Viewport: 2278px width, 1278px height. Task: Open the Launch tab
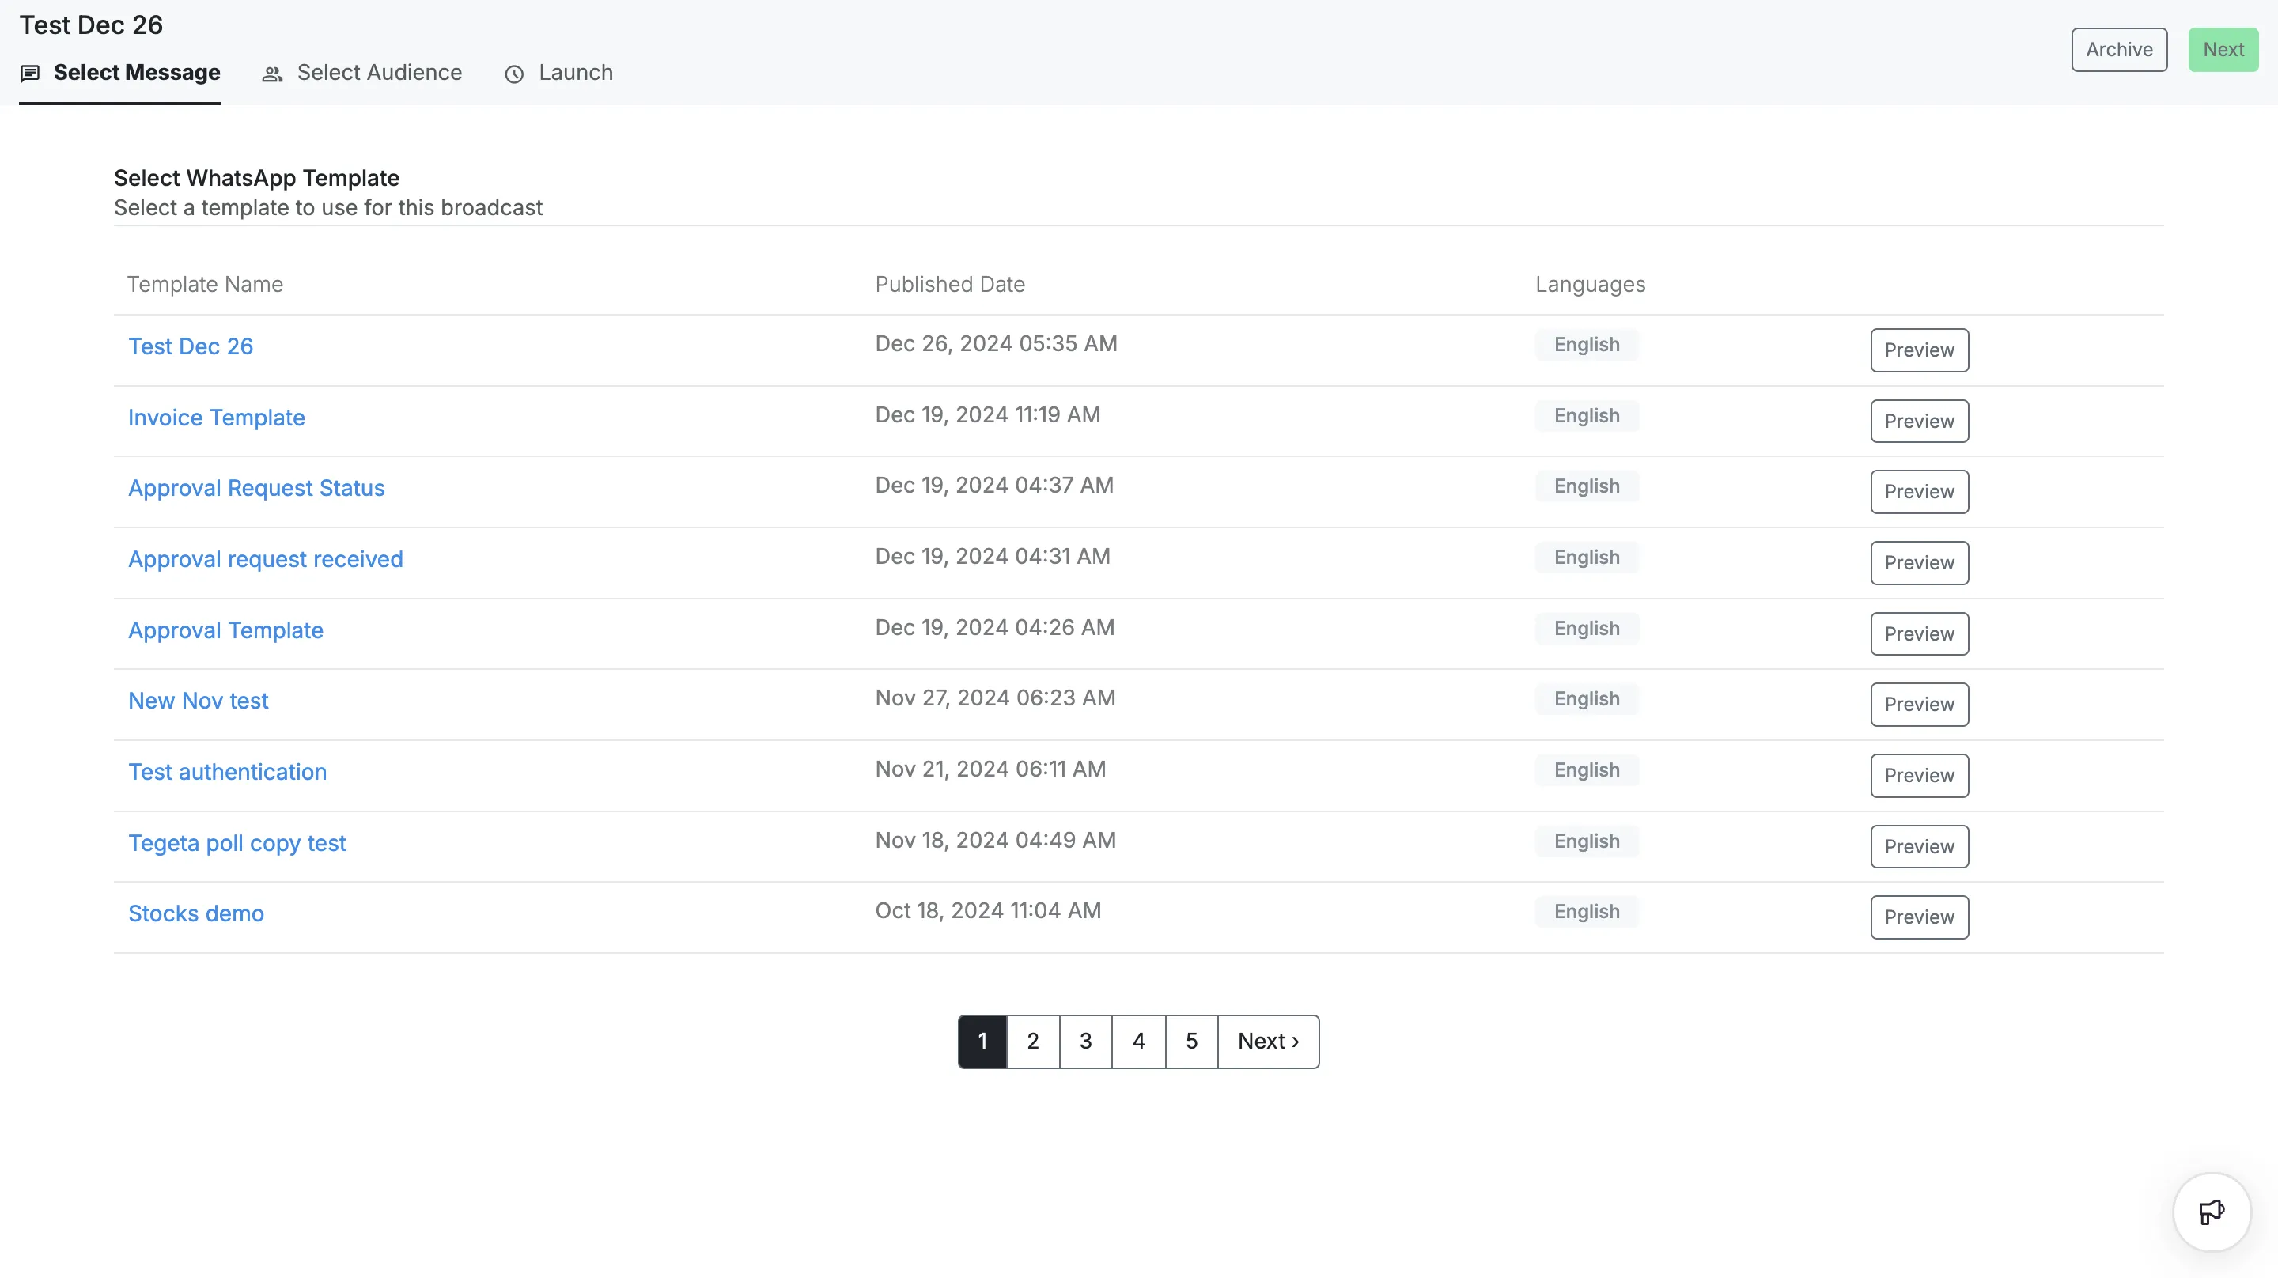[559, 74]
